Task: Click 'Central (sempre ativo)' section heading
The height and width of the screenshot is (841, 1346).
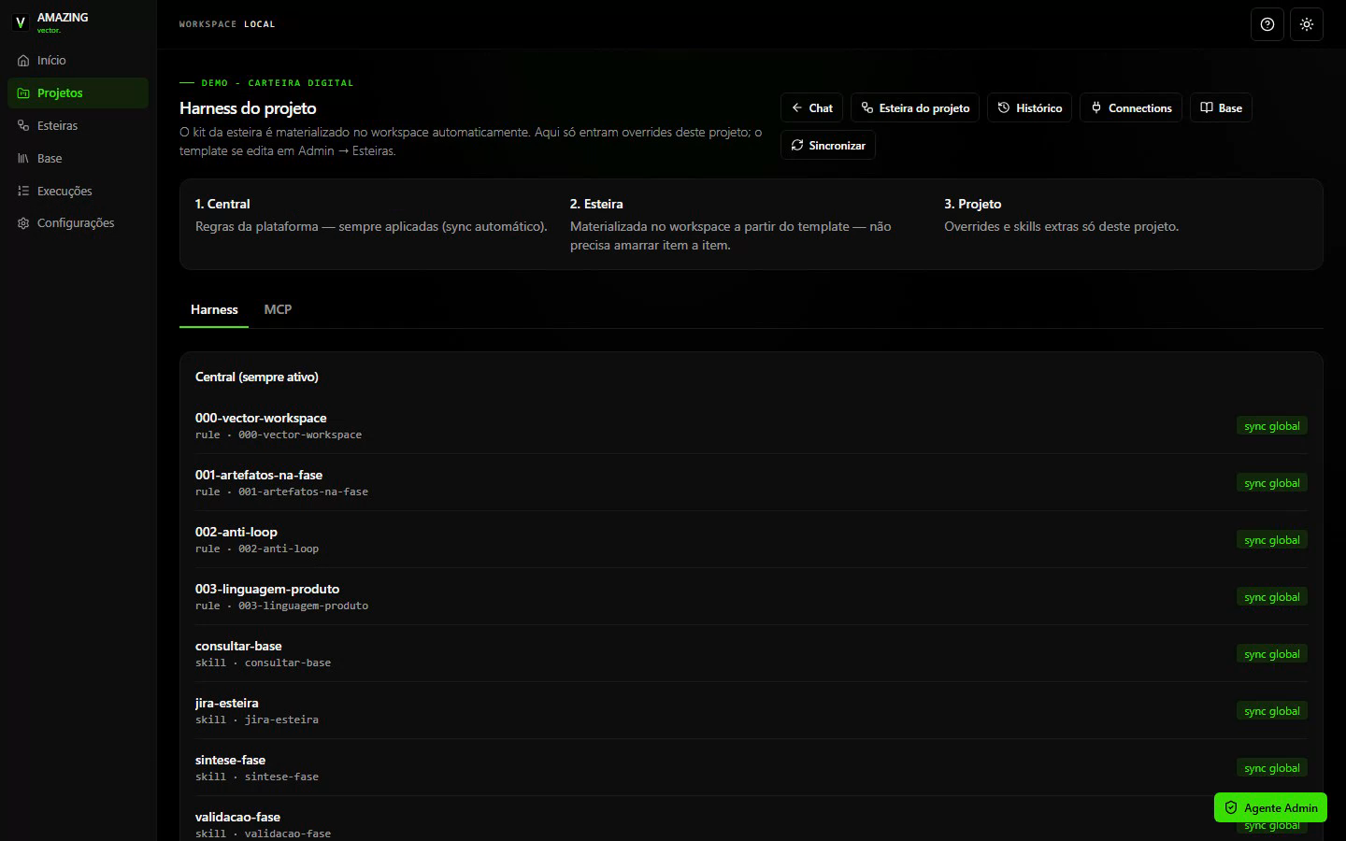Action: 257,377
